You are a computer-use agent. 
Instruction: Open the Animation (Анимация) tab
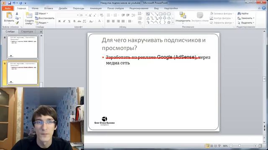(96, 8)
